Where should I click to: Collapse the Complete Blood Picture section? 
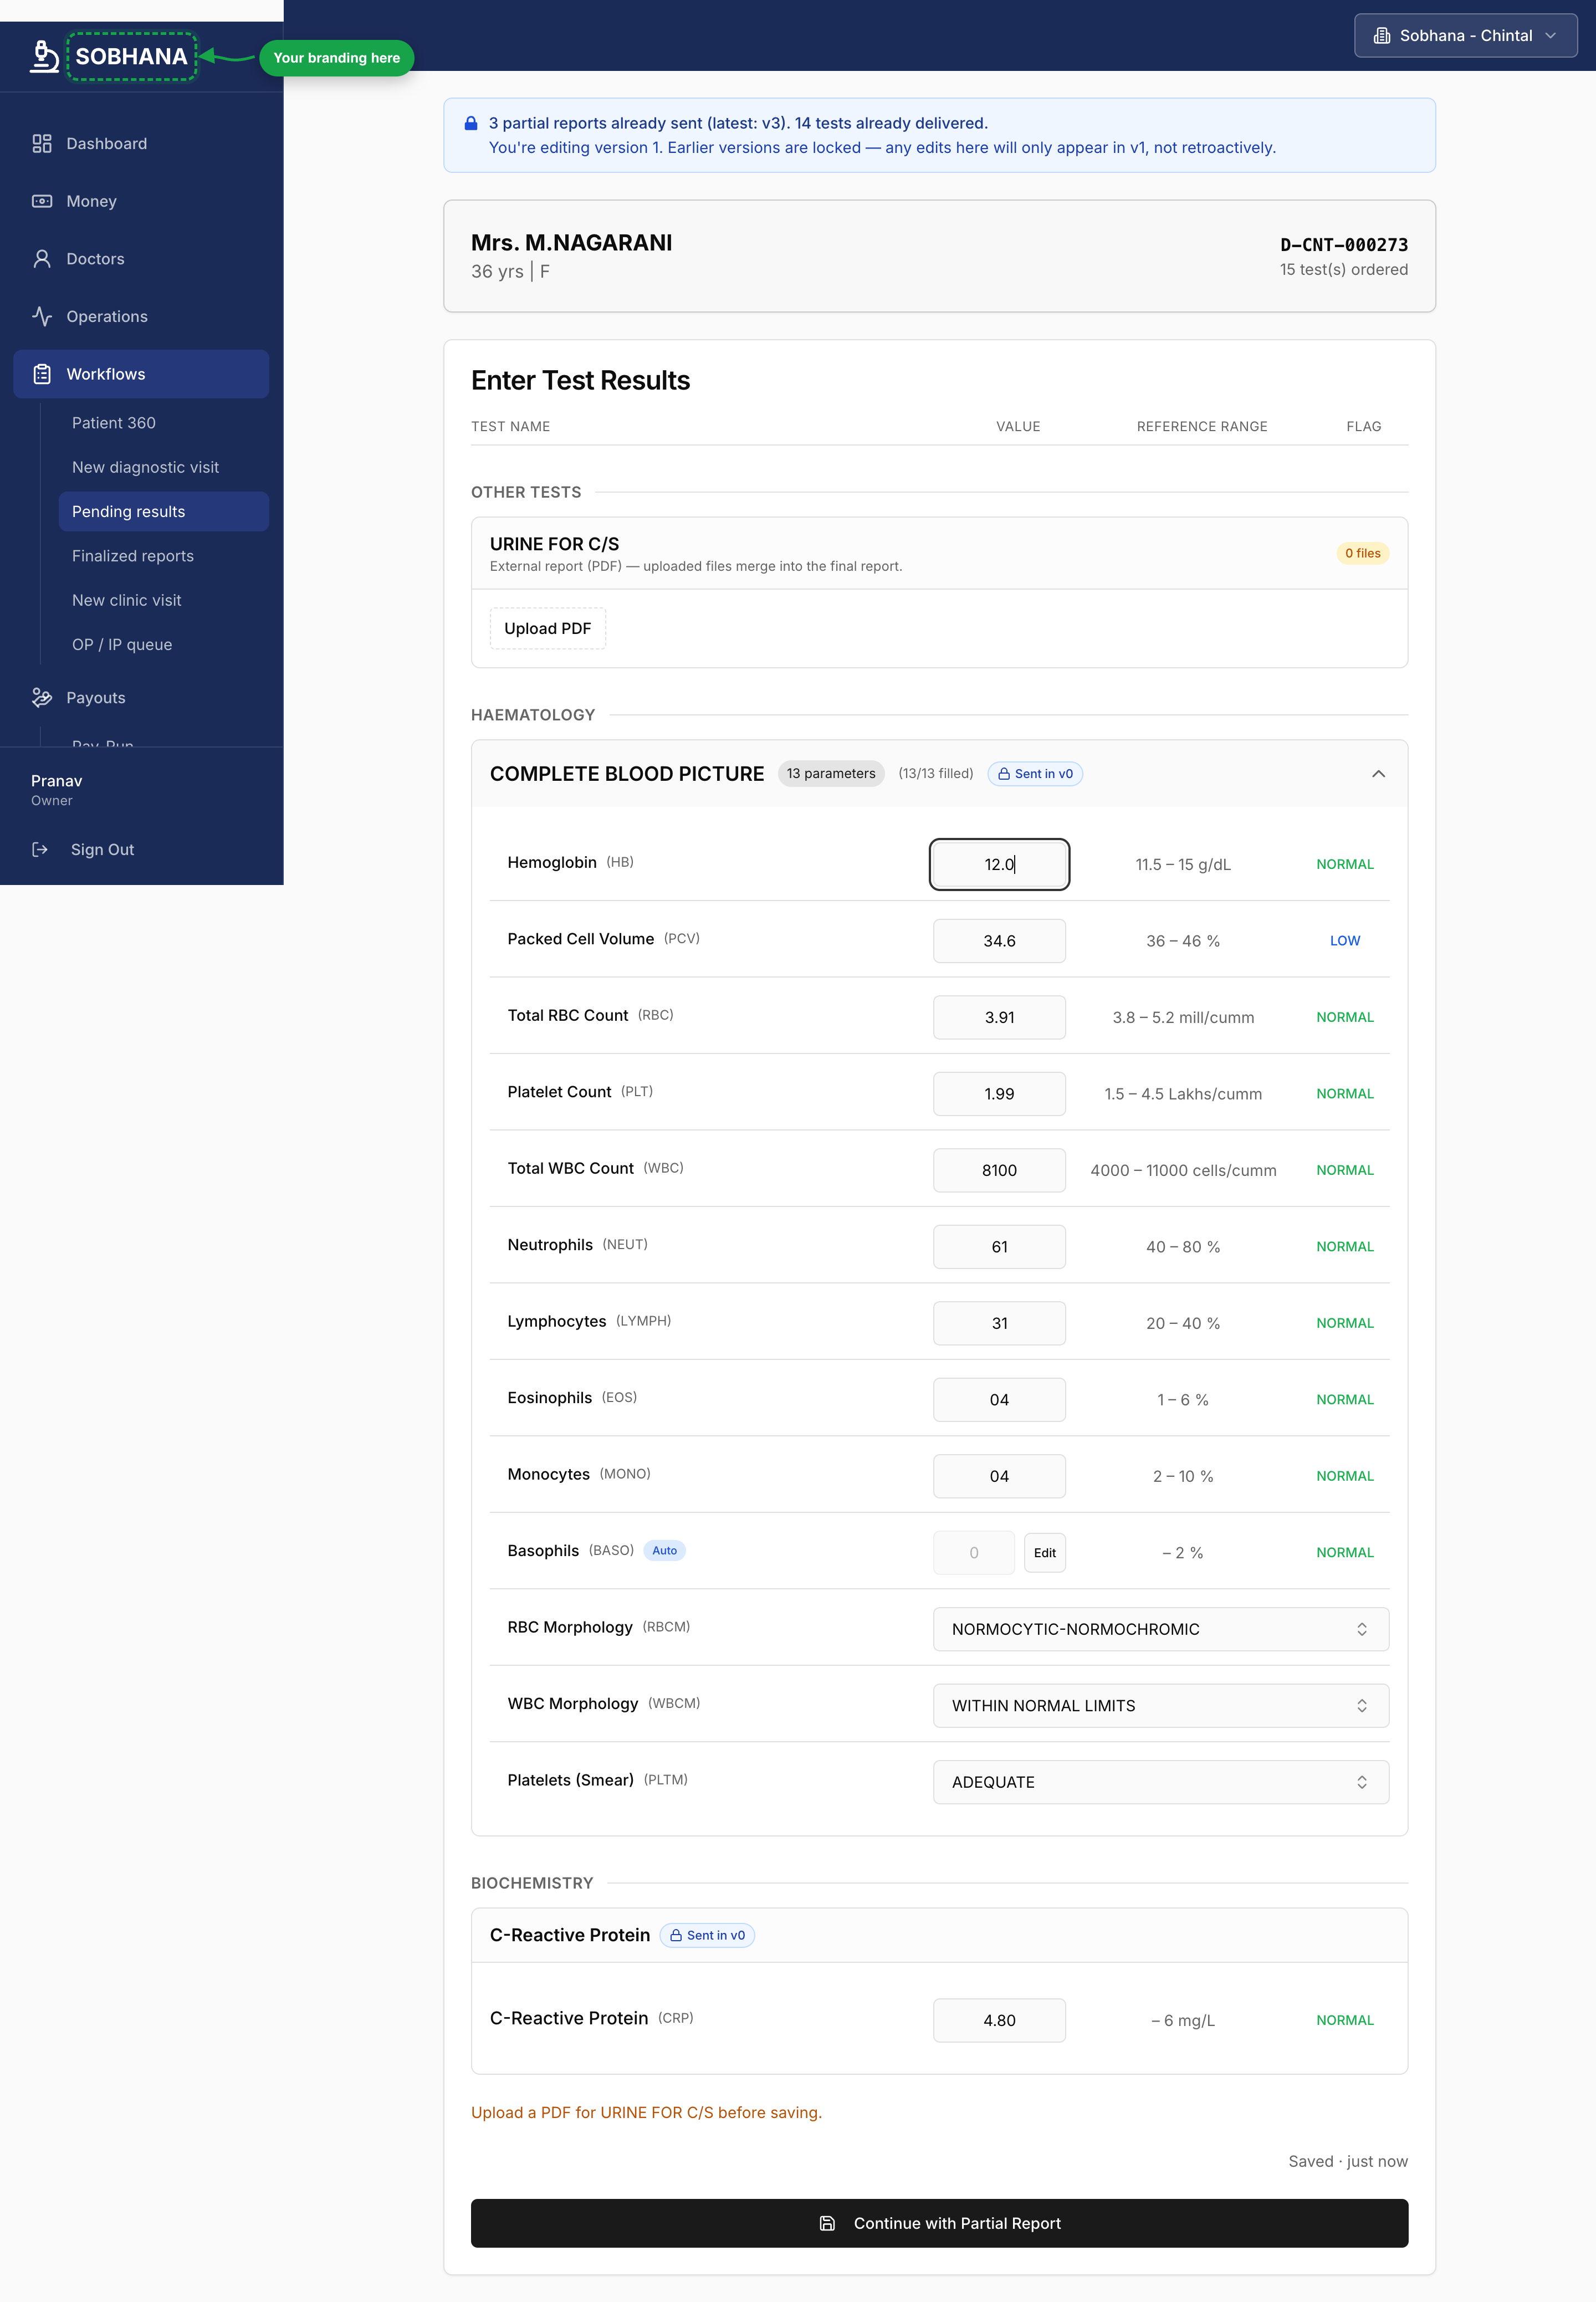[x=1378, y=774]
